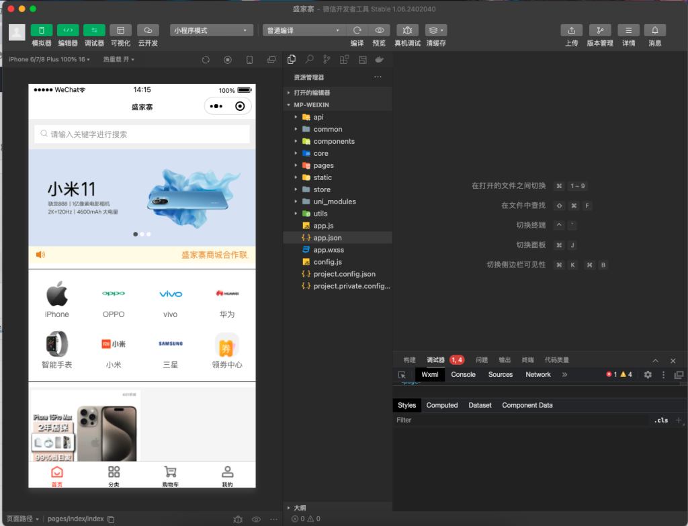Open the shopping cart tab in the simulator
The height and width of the screenshot is (526, 688).
click(170, 476)
